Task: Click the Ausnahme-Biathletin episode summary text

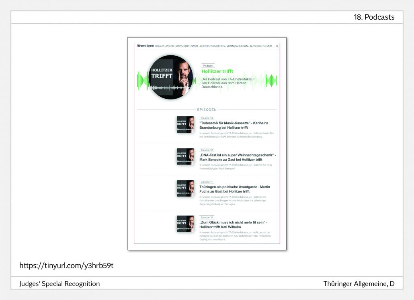Action: (x=235, y=236)
